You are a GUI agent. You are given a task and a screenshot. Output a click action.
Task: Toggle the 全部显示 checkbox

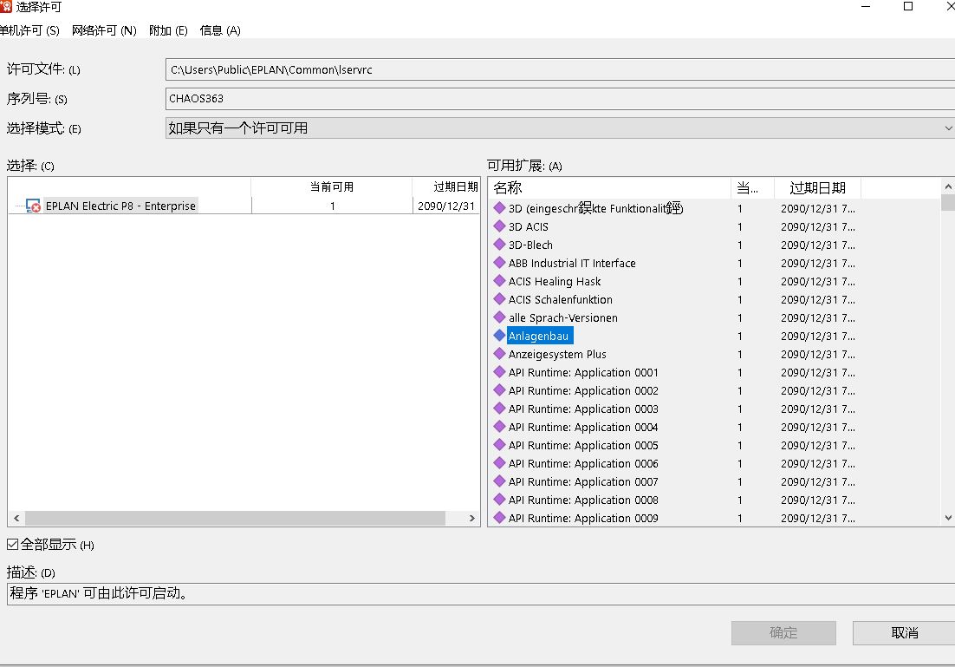tap(12, 545)
